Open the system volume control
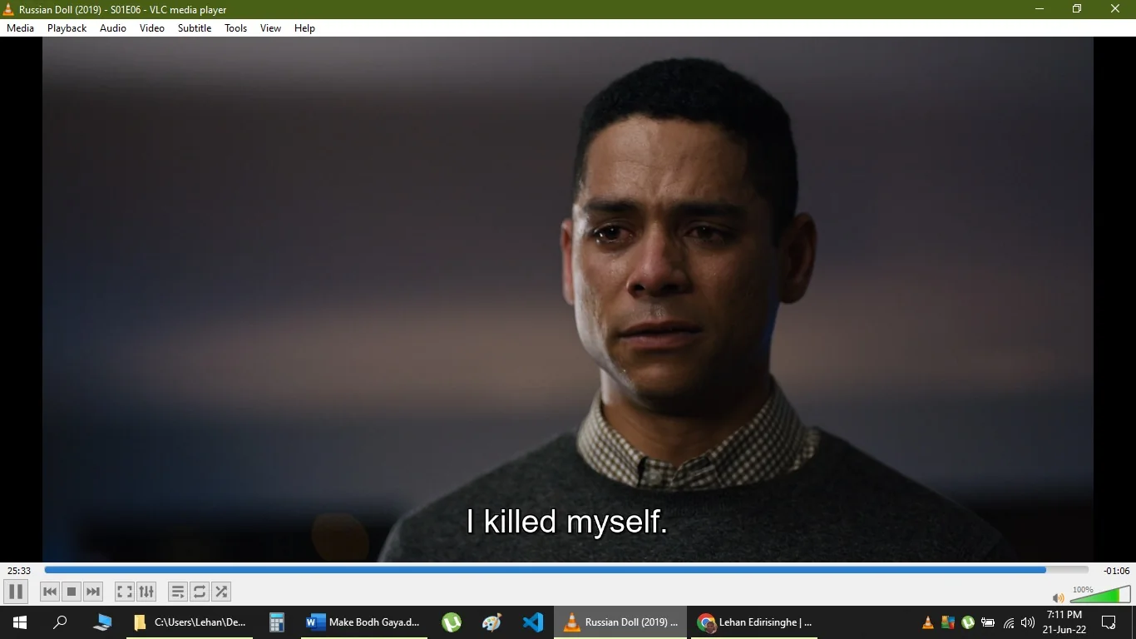This screenshot has height=639, width=1136. pyautogui.click(x=1028, y=622)
